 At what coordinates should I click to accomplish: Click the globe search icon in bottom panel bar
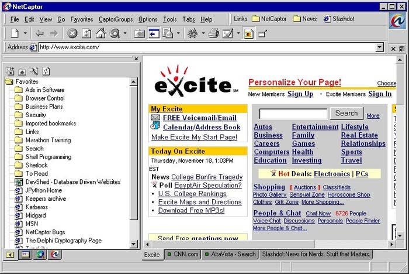click(x=40, y=255)
